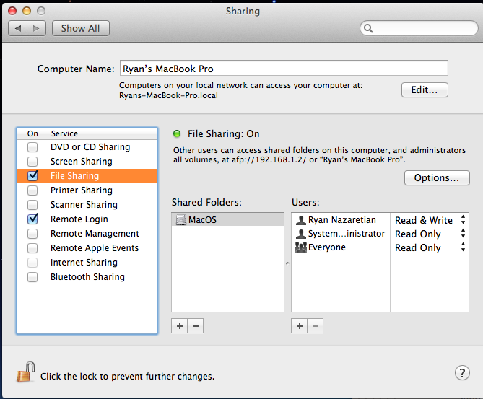483x399 pixels.
Task: Select the Bluetooth Sharing service row
Action: click(x=87, y=277)
